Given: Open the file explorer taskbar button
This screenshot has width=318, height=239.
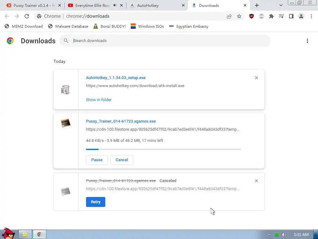Looking at the screenshot, I should coord(25,235).
